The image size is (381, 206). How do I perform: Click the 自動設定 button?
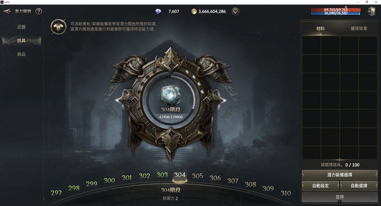coord(320,186)
